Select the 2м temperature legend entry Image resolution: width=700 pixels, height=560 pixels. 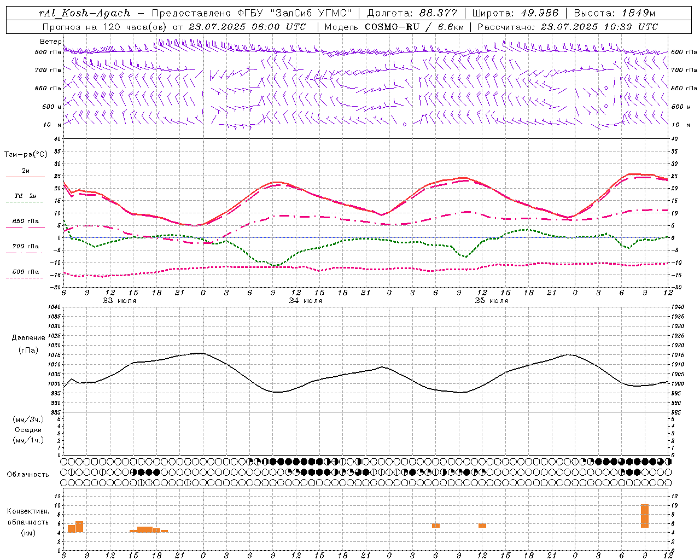tap(25, 171)
